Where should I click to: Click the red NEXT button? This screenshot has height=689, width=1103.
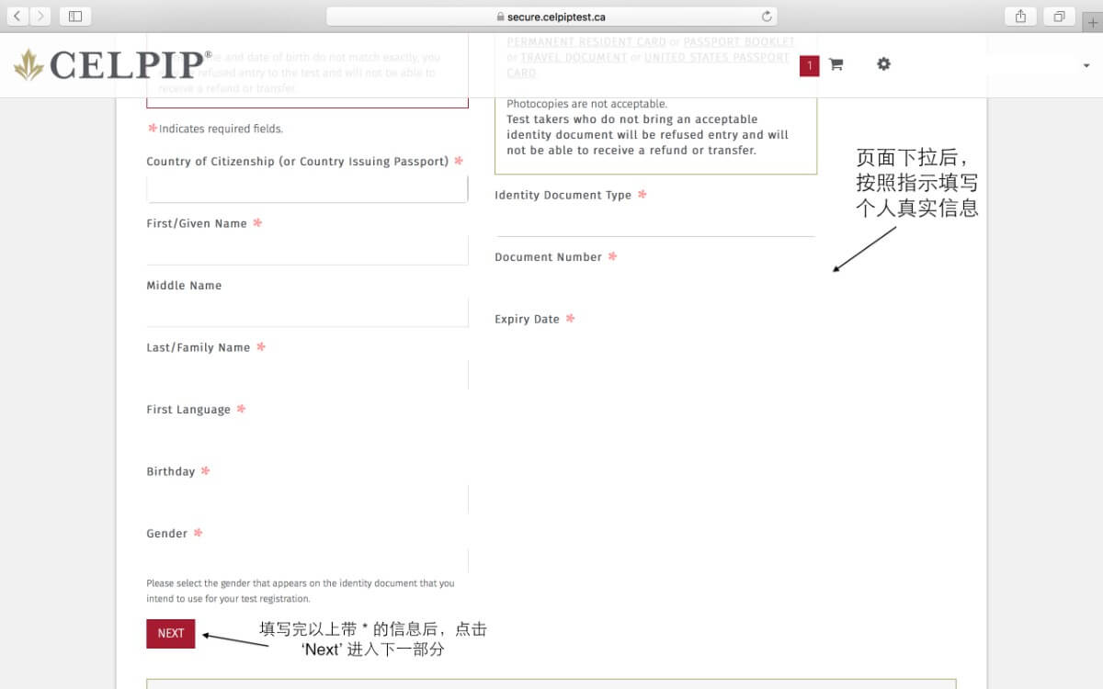pos(171,633)
